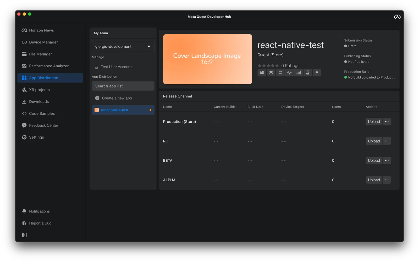Click Upload for Production (Store) channel
Viewport: 419px width, 262px height.
click(374, 122)
